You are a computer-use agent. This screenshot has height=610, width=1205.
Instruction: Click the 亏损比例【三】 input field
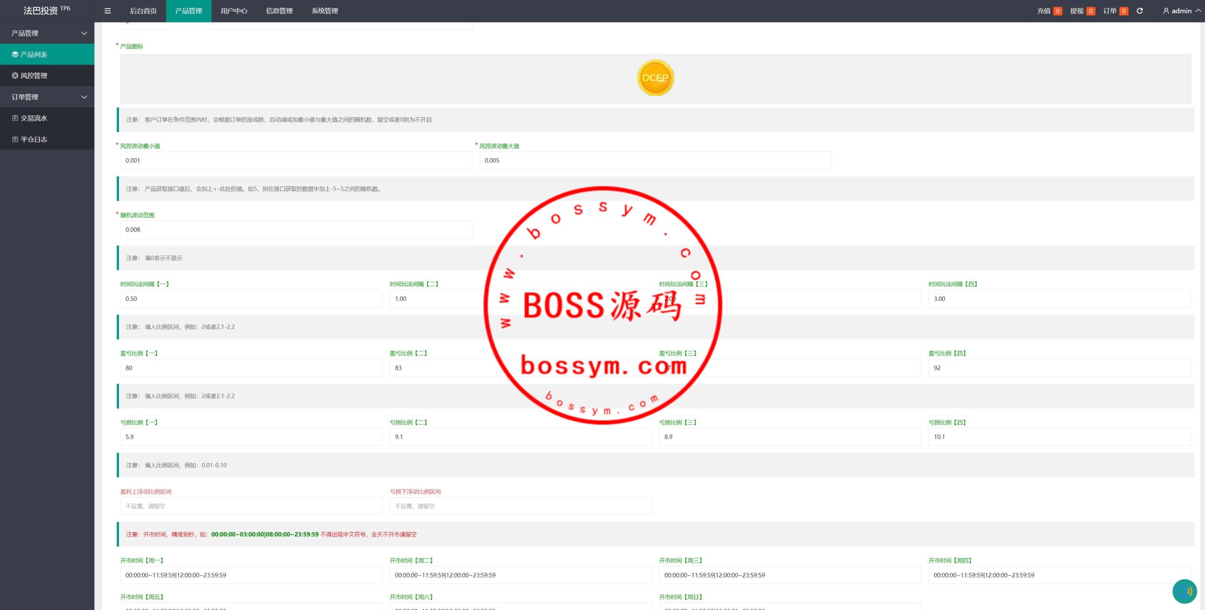pyautogui.click(x=790, y=437)
